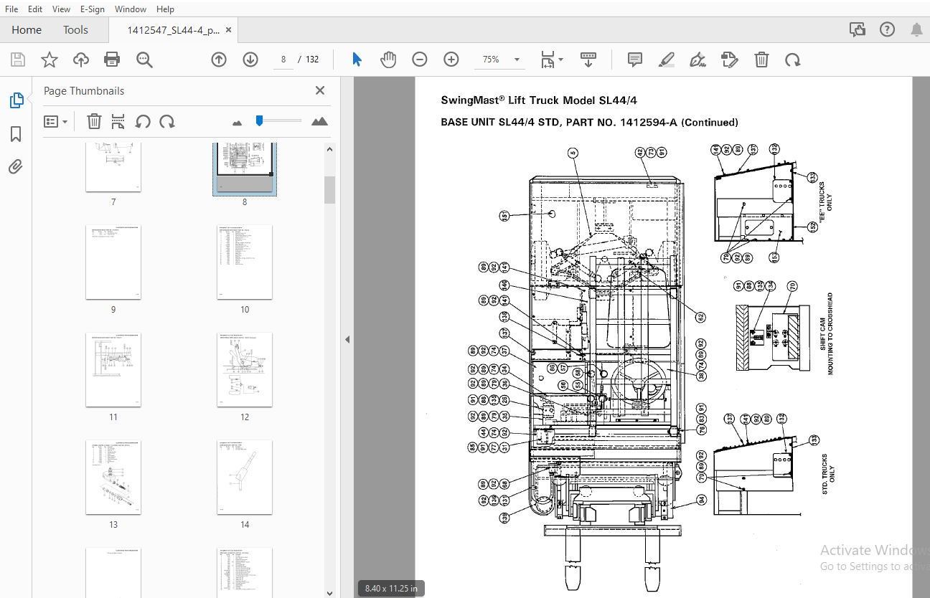Rotate the view with the toolbar rotate icon
The height and width of the screenshot is (598, 930).
[x=792, y=60]
